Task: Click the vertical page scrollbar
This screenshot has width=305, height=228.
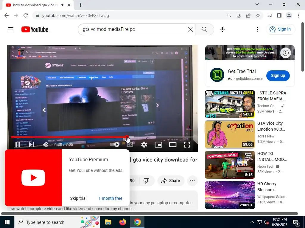Action: pyautogui.click(x=303, y=47)
